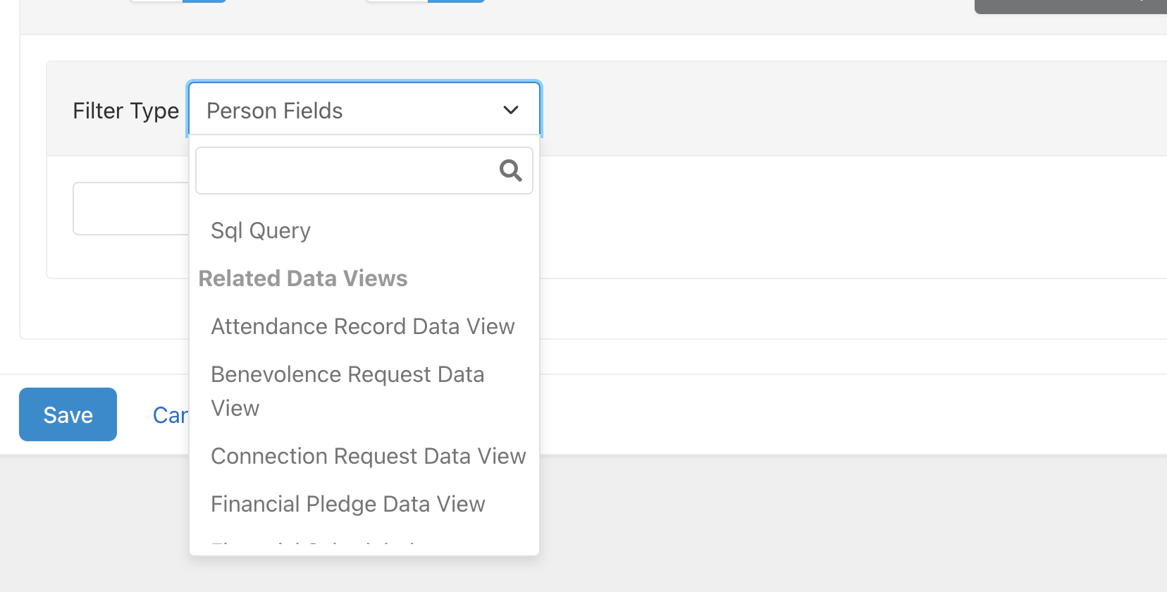
Task: Click the Related Data Views group header
Action: click(303, 278)
